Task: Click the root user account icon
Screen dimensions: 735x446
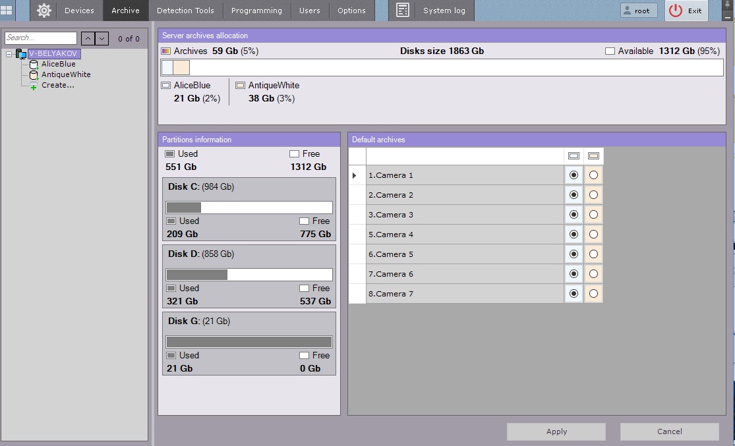Action: click(628, 11)
